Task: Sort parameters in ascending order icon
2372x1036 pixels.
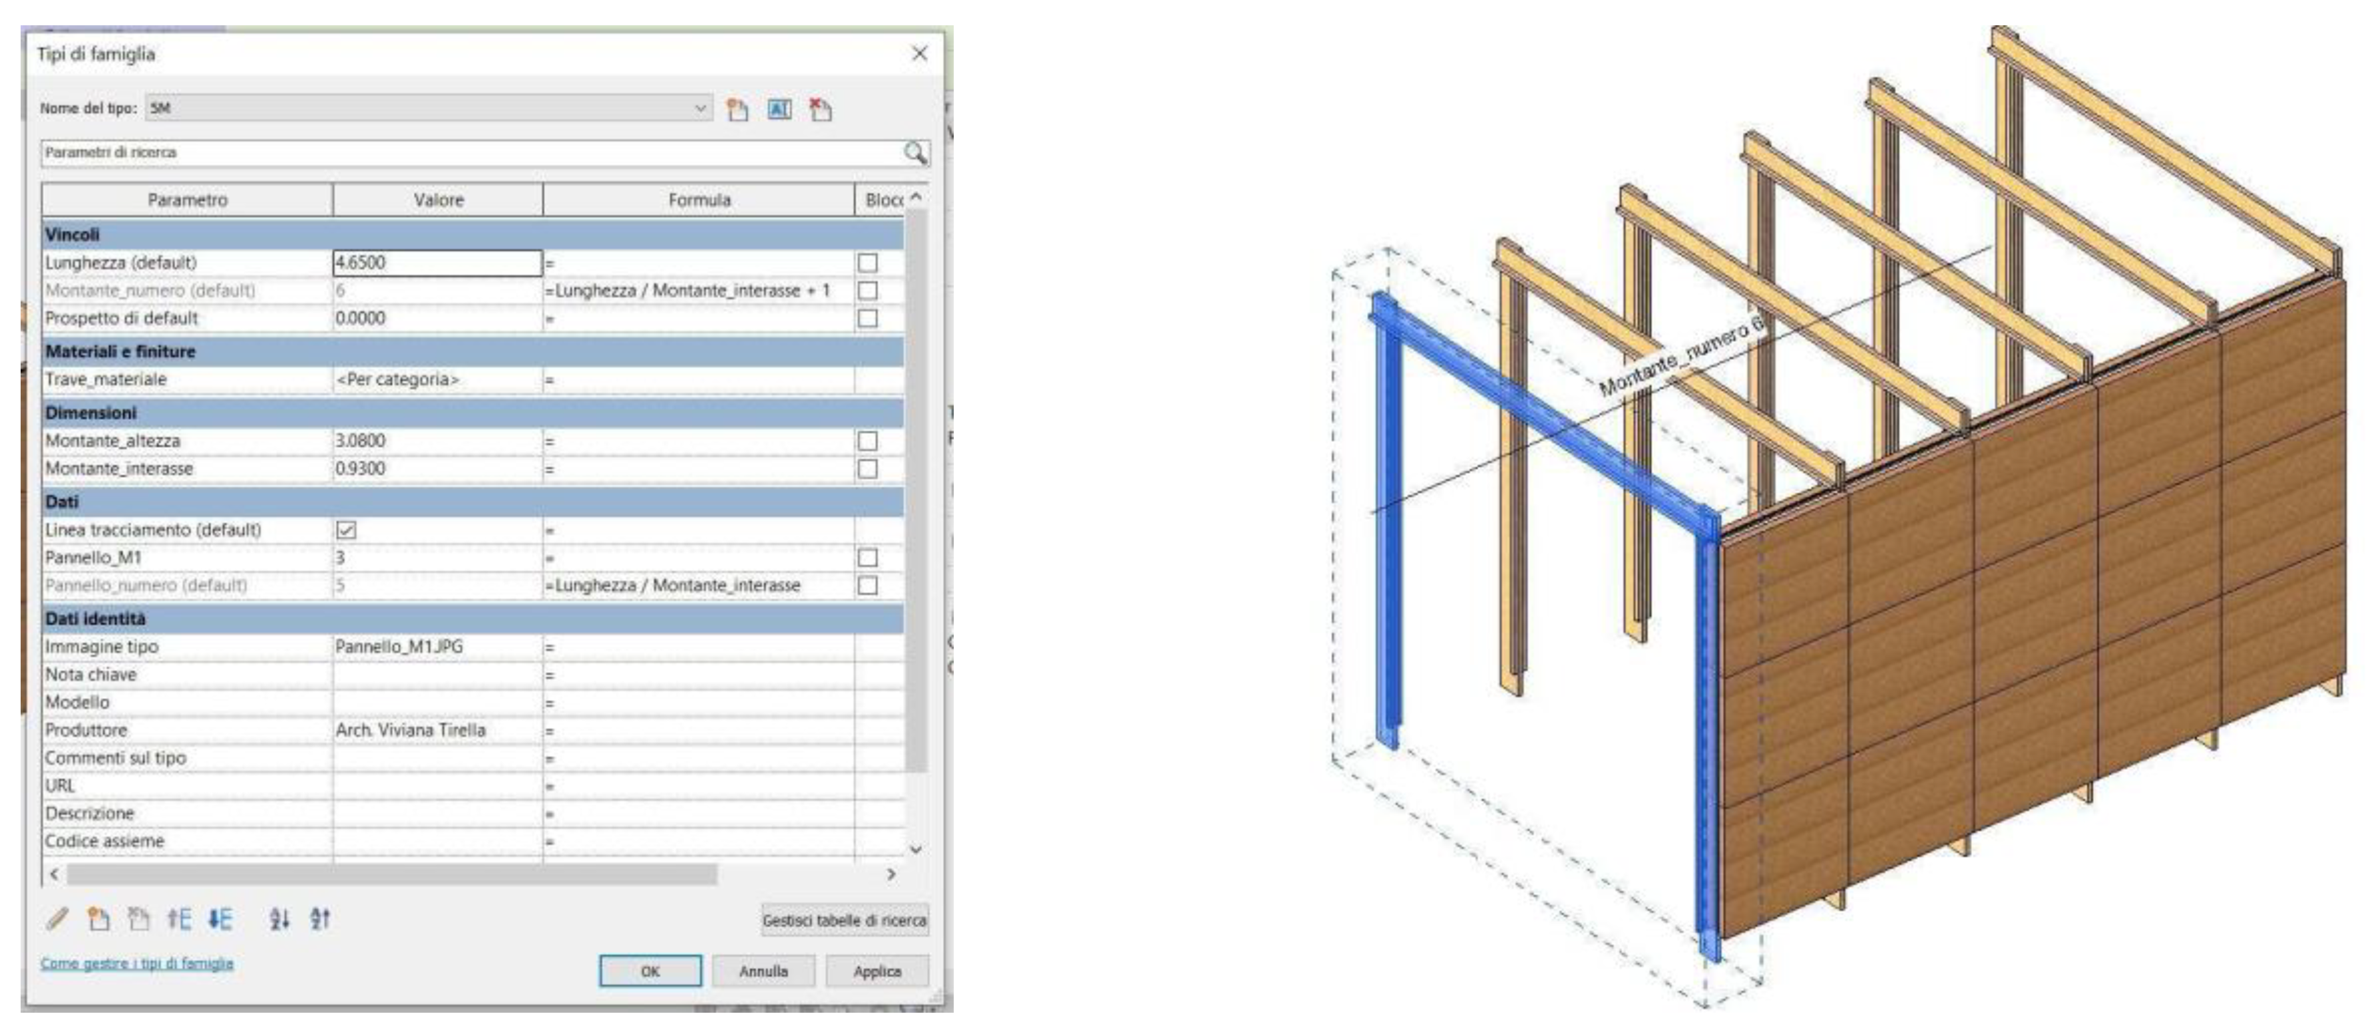Action: (280, 918)
